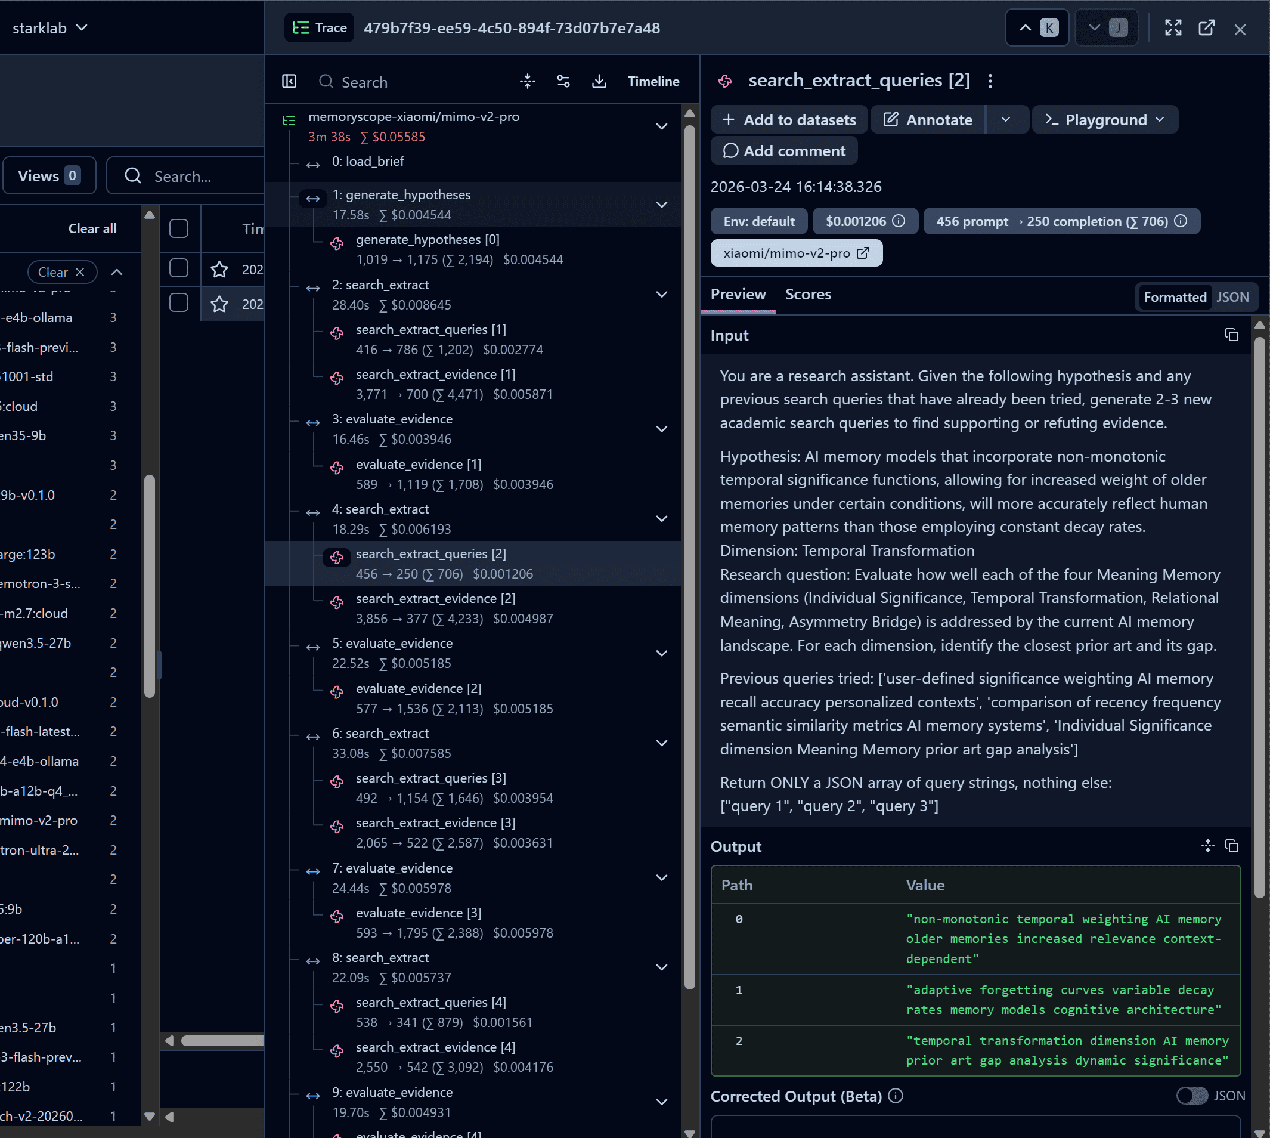Collapse the Output table rows icon
This screenshot has width=1270, height=1138.
pyautogui.click(x=1207, y=846)
